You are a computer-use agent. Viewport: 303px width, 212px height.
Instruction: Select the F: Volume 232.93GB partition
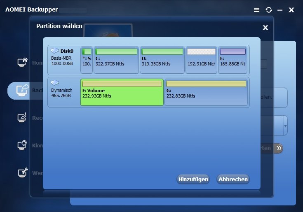(x=122, y=92)
